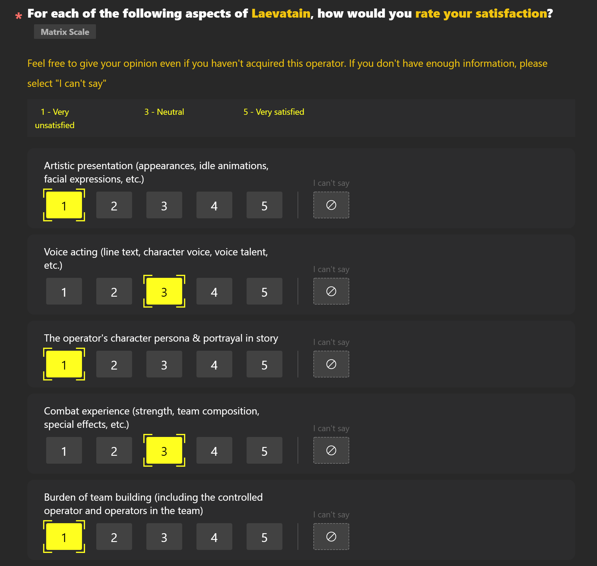The width and height of the screenshot is (597, 566).
Task: Pick "I can't say" for Burden of team building
Action: click(331, 537)
